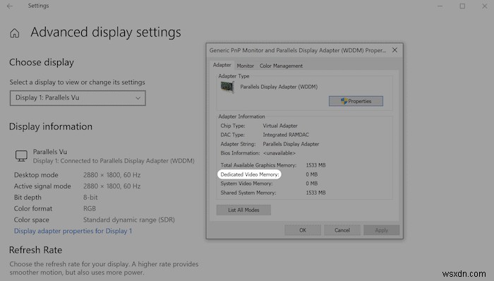Click adapter properties dialog title bar
This screenshot has height=281, width=494.
(298, 50)
